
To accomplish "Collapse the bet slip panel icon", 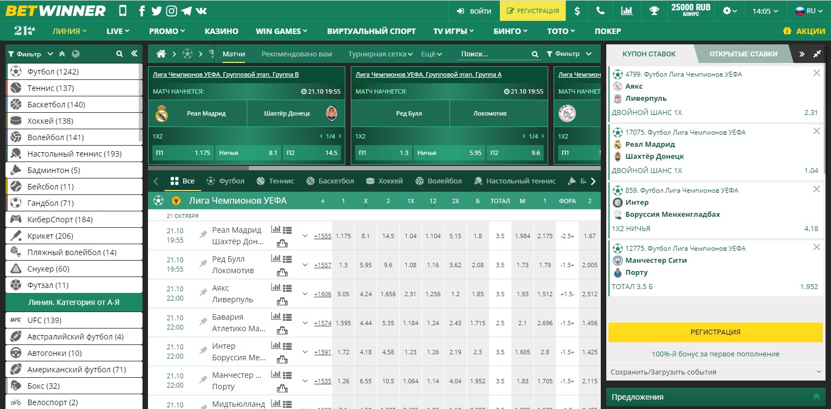I will pos(817,54).
